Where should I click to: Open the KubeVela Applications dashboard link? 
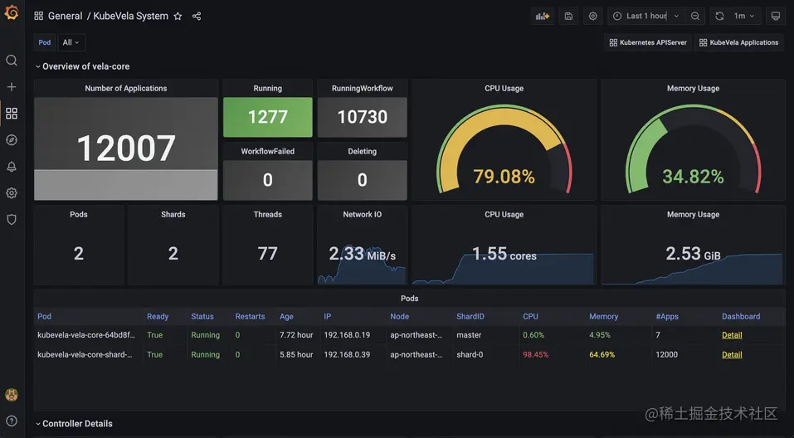click(738, 42)
